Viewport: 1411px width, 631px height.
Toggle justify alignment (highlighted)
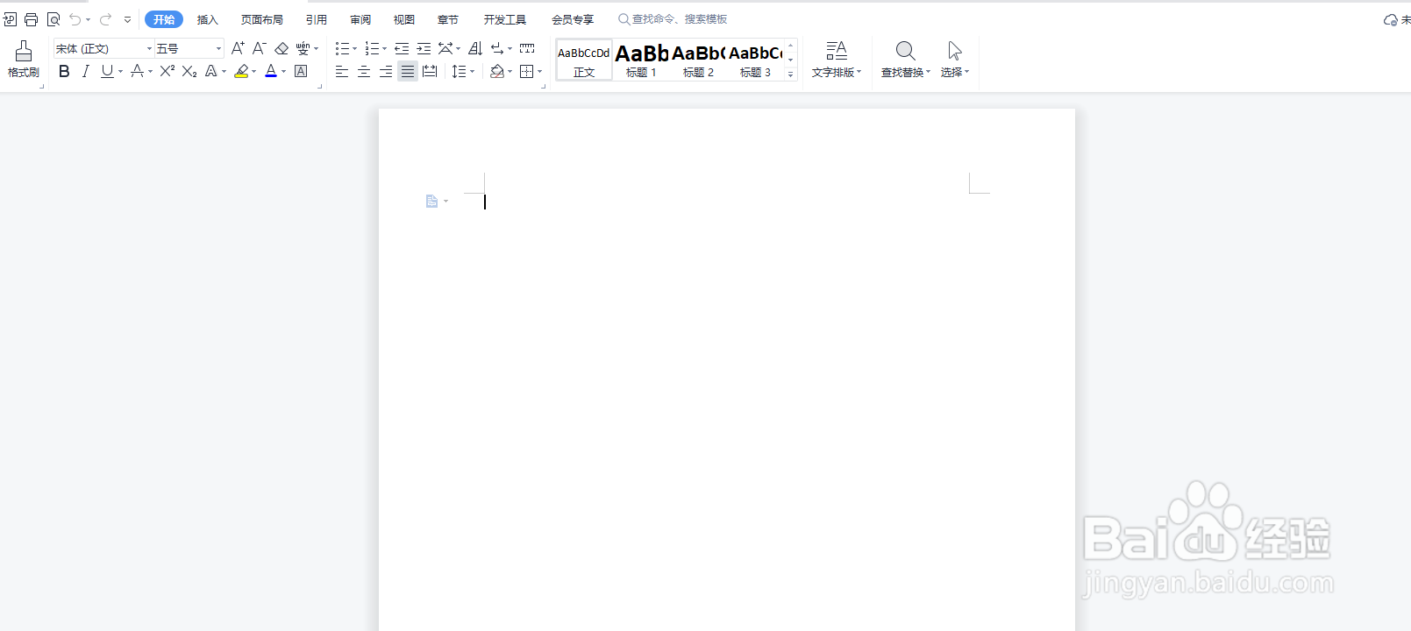(x=408, y=71)
